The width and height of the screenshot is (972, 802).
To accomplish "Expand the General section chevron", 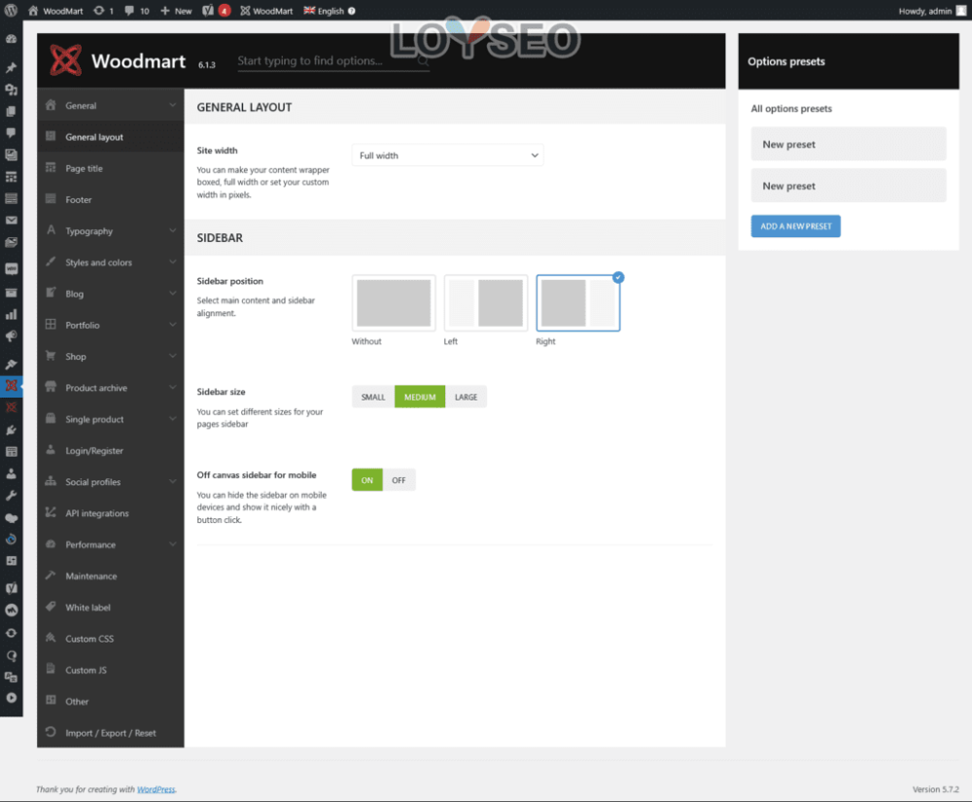I will point(172,105).
